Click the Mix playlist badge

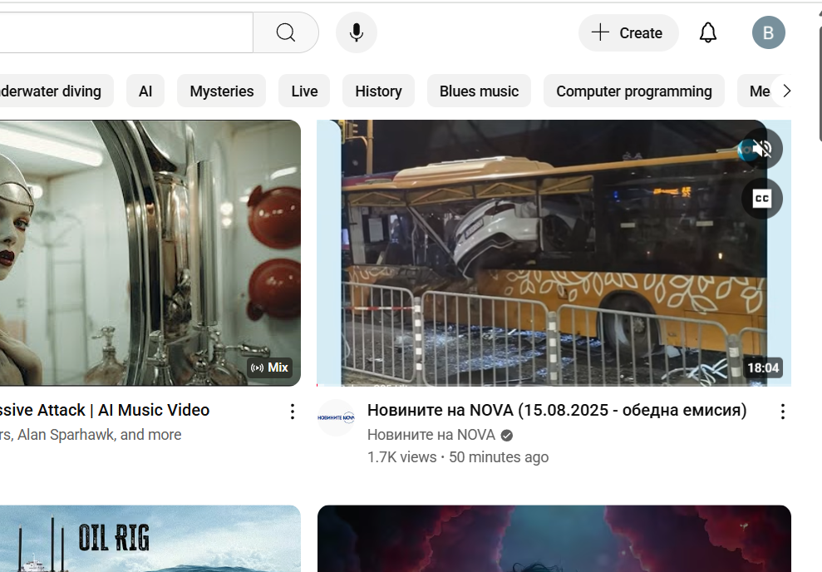(270, 367)
